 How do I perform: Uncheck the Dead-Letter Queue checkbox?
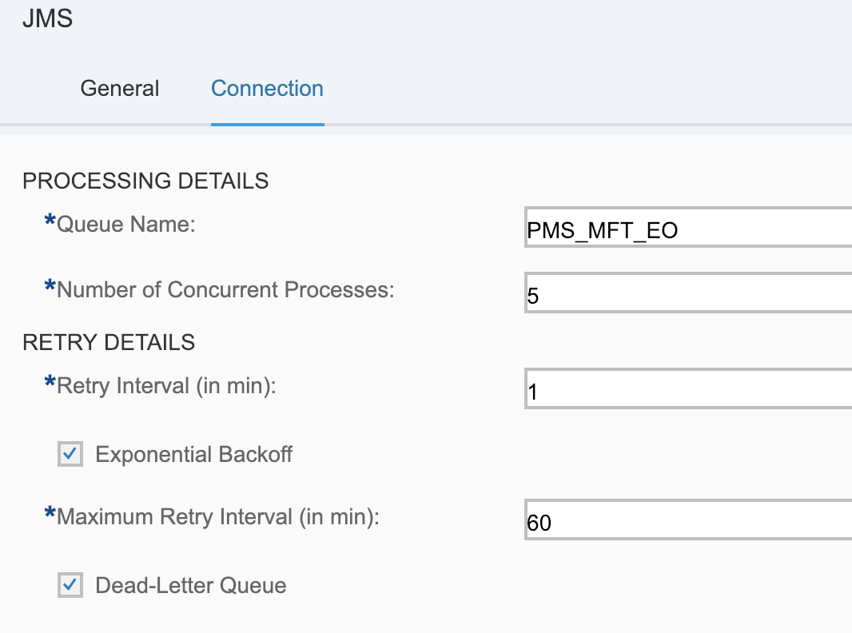pos(70,585)
